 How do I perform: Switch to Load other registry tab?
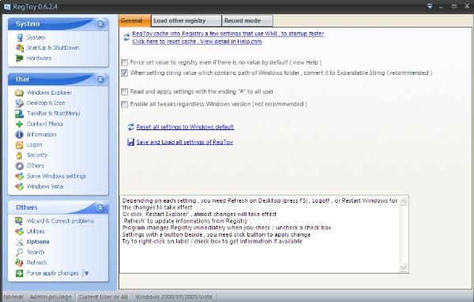pyautogui.click(x=186, y=21)
